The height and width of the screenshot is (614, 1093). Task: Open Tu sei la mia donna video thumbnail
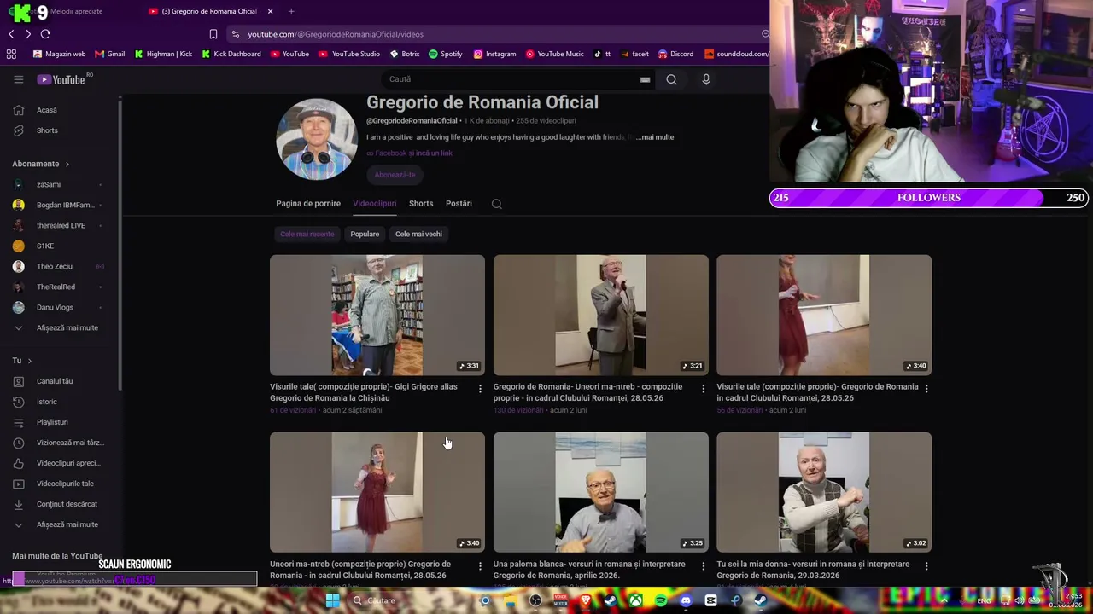click(x=824, y=492)
